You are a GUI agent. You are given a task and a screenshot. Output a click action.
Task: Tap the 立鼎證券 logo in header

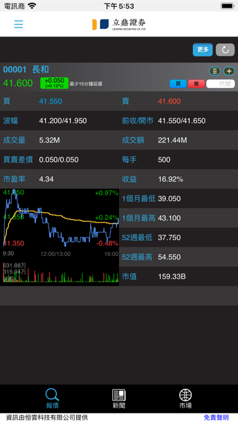tap(119, 24)
